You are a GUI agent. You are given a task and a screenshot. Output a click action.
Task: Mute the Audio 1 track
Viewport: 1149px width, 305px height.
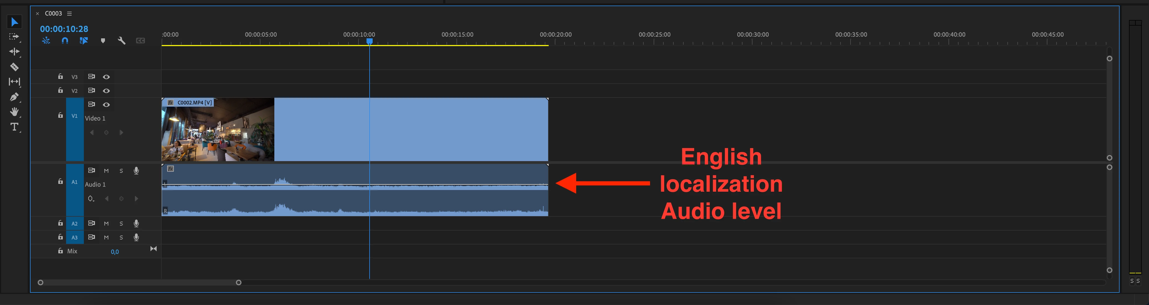tap(106, 171)
